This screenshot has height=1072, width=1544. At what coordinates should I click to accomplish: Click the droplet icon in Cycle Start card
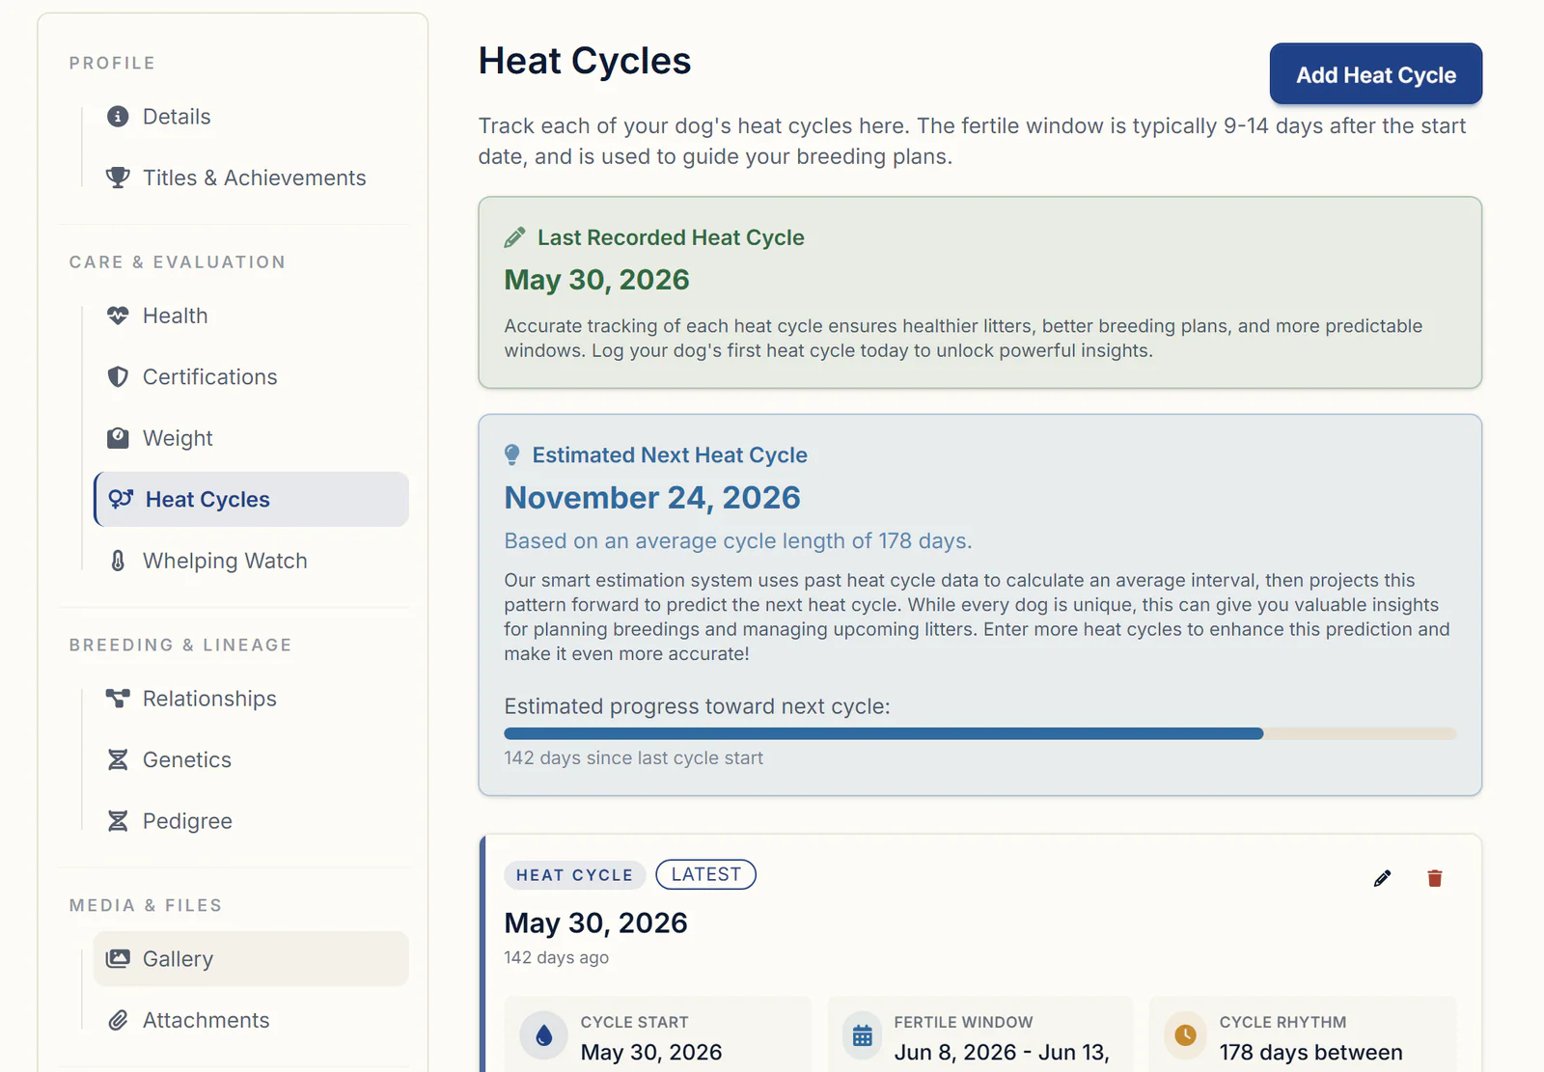pyautogui.click(x=544, y=1036)
